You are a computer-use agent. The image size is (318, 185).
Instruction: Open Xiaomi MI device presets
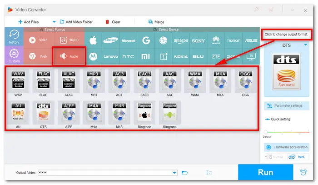[146, 56]
